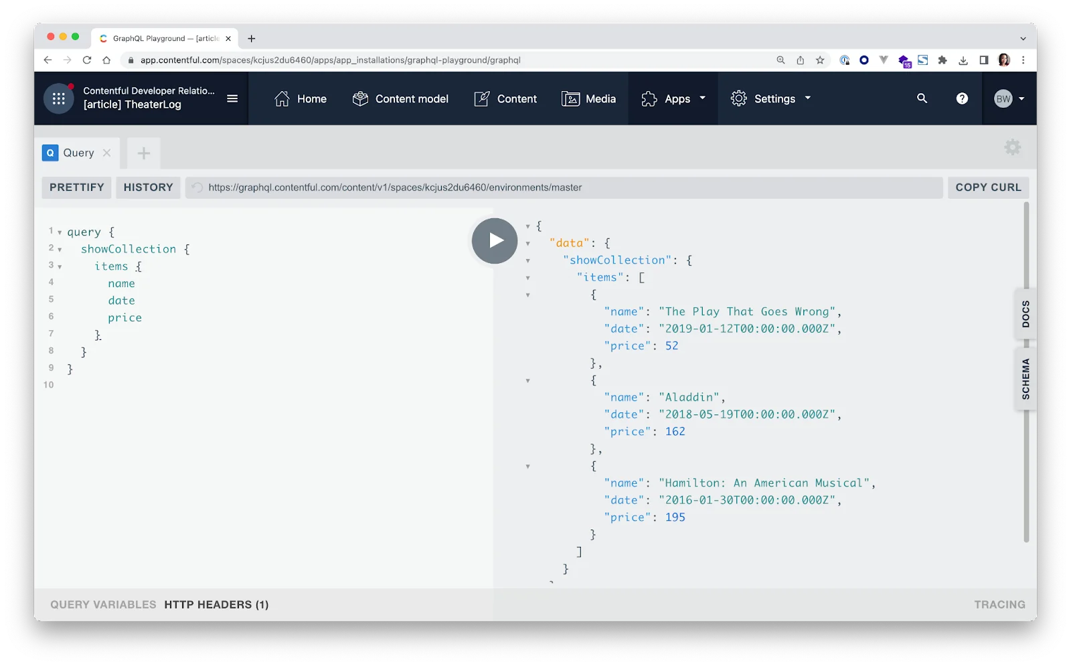The image size is (1071, 666).
Task: Open HTTP HEADERS (1) panel
Action: point(216,604)
